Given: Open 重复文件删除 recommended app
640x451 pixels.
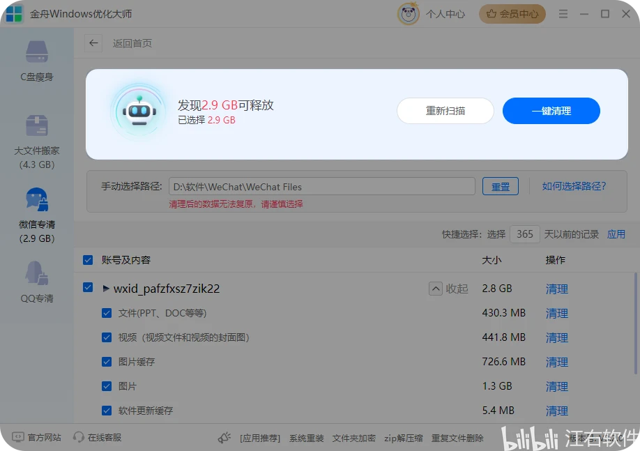Looking at the screenshot, I should (457, 438).
